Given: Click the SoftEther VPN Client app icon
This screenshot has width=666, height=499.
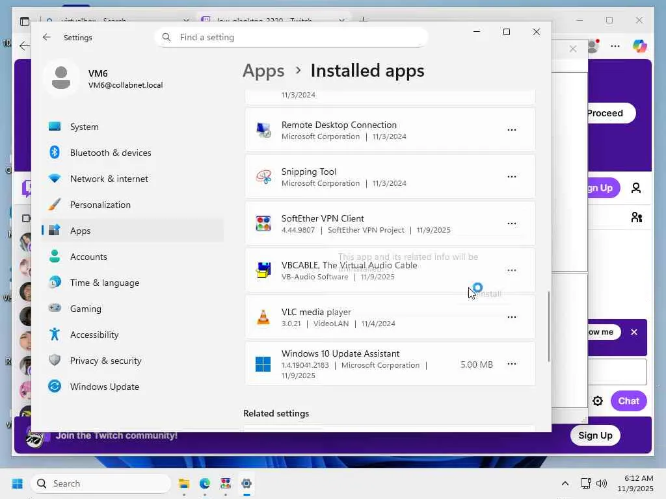Looking at the screenshot, I should click(x=263, y=224).
